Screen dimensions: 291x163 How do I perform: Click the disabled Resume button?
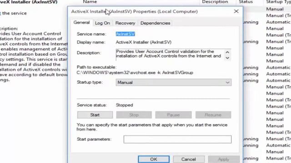[213, 115]
